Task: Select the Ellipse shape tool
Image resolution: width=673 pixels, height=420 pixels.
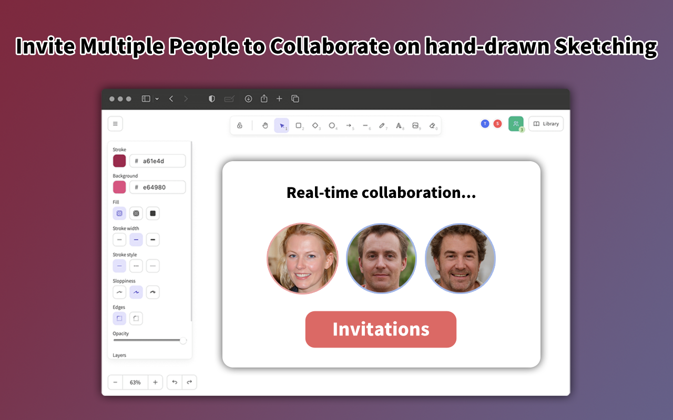Action: (x=332, y=125)
